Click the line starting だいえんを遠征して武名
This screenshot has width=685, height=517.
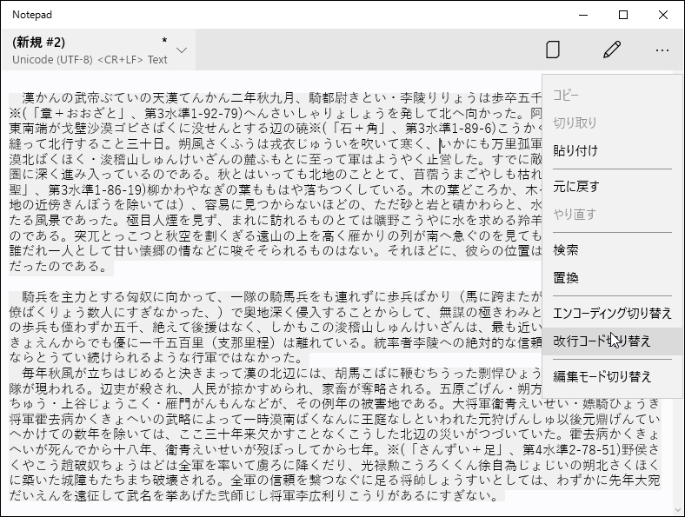click(x=256, y=495)
